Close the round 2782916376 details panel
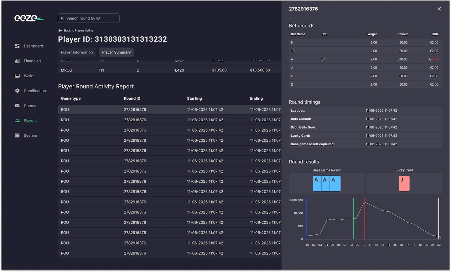 439,9
